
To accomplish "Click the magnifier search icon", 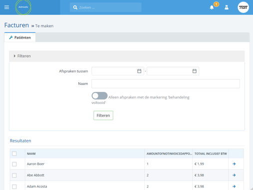I will 75,7.
